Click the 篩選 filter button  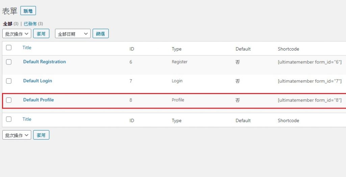[101, 34]
